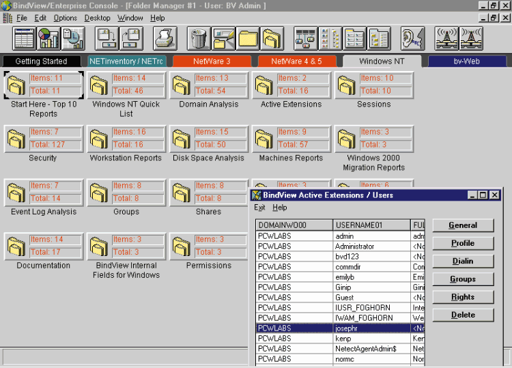Viewport: 512px width, 368px height.
Task: Click the DOMAINW000 column header
Action: coord(294,225)
